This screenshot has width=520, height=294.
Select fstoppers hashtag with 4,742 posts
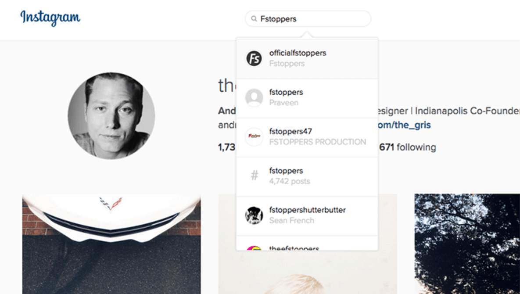(x=307, y=176)
